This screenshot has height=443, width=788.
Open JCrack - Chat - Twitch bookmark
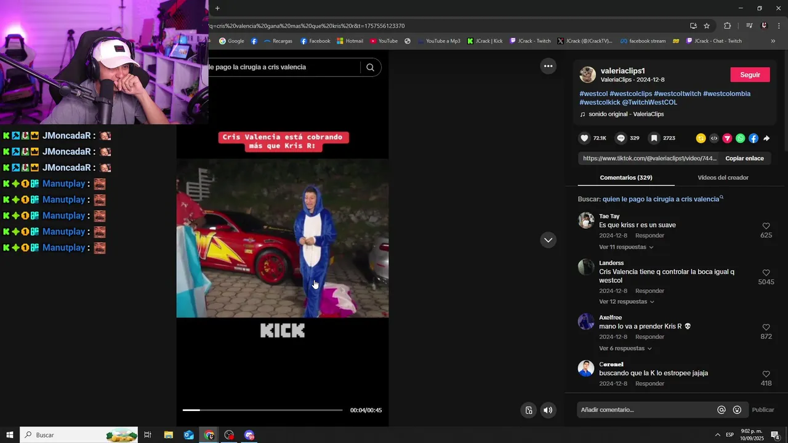point(714,41)
